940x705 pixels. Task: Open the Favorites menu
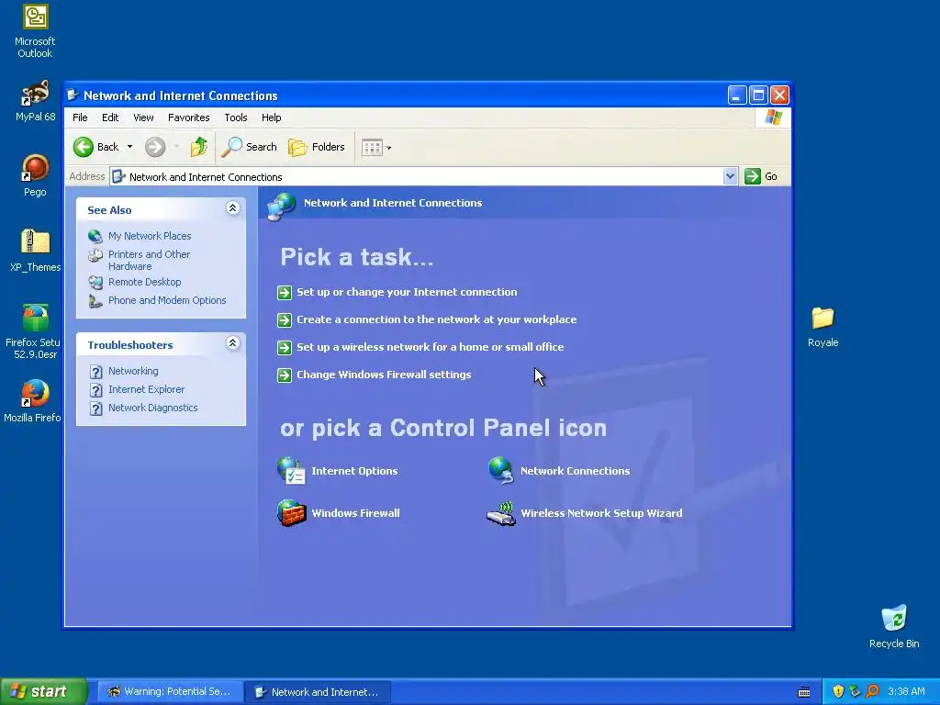(189, 117)
